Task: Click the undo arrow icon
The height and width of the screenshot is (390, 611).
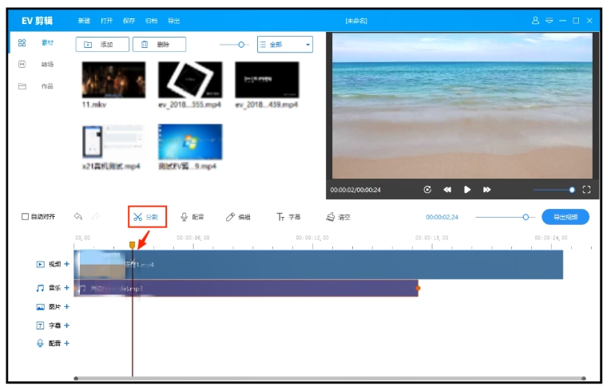Action: tap(78, 216)
